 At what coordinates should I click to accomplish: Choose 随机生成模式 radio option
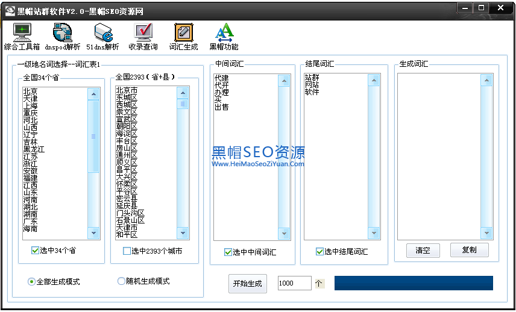[x=121, y=281]
